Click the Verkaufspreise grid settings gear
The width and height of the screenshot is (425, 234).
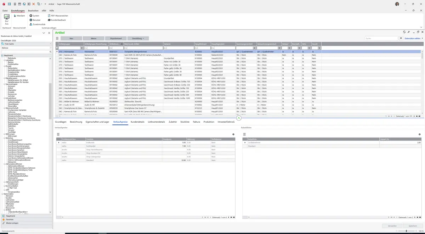tap(233, 134)
